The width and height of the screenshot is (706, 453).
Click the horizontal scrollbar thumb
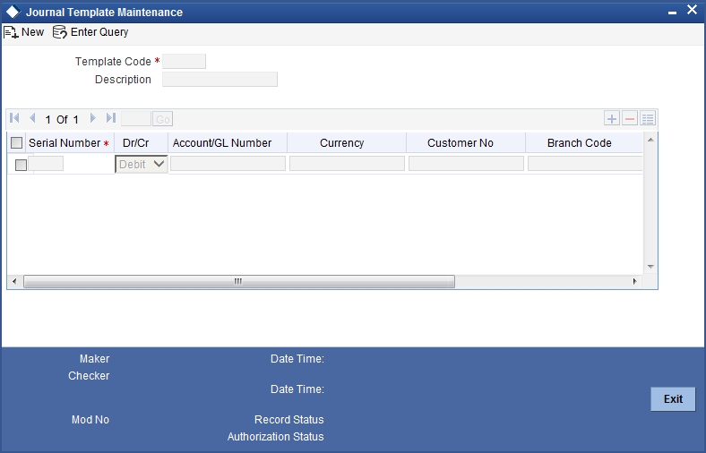pos(239,282)
